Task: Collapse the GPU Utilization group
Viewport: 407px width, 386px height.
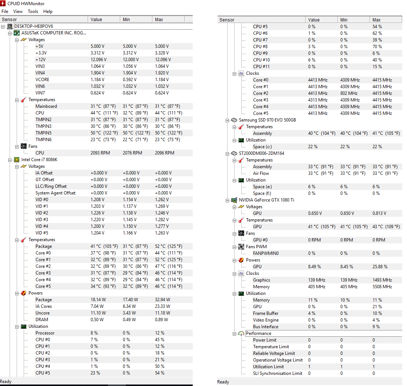Action: 234,294
